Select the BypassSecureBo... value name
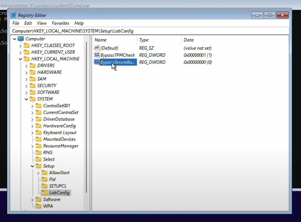Screen dimensions: 301x222 click(118, 62)
